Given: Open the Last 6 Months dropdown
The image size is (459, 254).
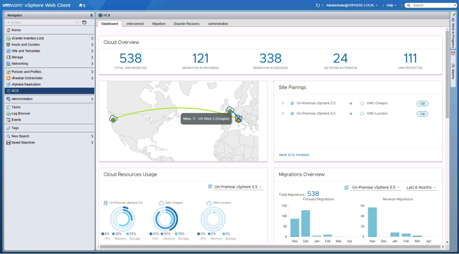Looking at the screenshot, I should tap(421, 187).
